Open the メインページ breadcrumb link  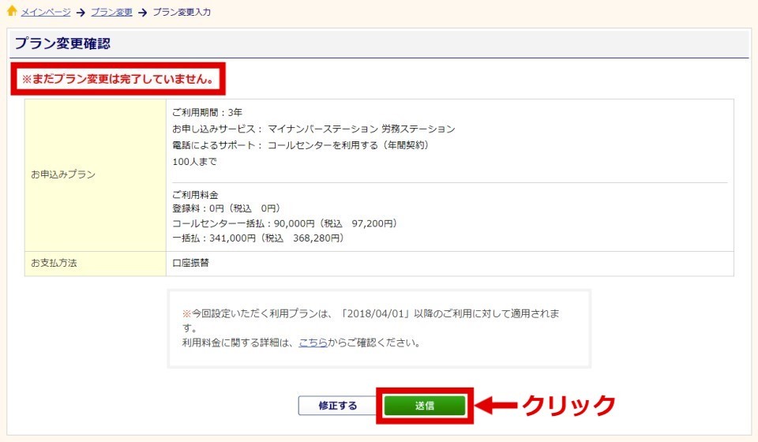(x=46, y=12)
